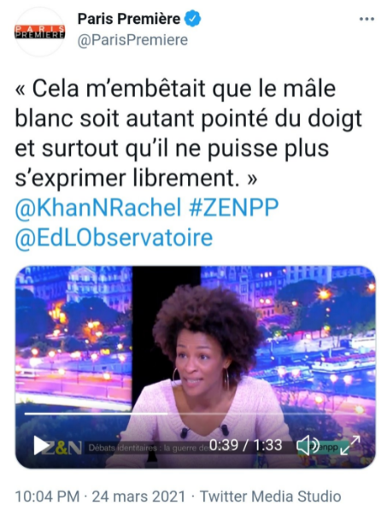This screenshot has width=387, height=512.
Task: Click the Paris Première profile avatar
Action: tap(40, 32)
